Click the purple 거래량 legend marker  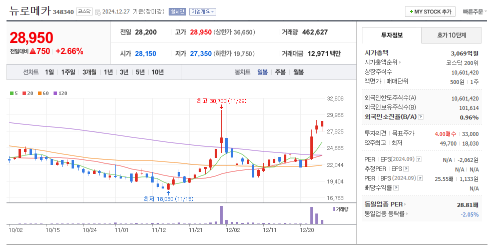pos(334,209)
